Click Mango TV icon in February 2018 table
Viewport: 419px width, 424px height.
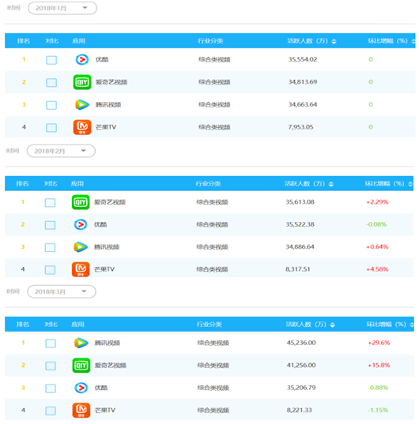pos(81,269)
